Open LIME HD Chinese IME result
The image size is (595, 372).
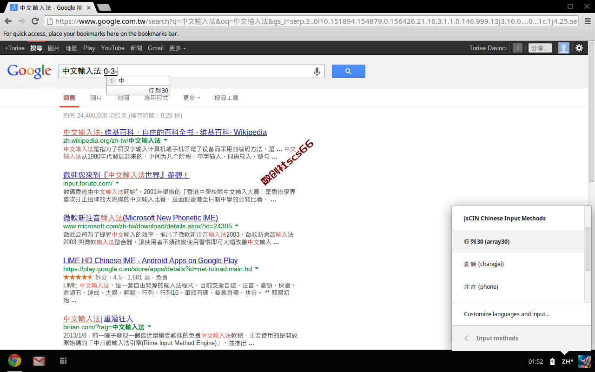pos(151,260)
